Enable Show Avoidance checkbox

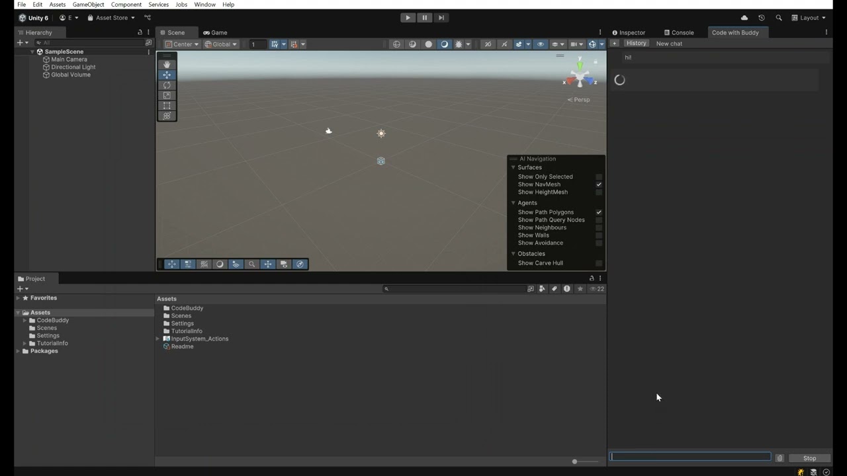pos(599,243)
